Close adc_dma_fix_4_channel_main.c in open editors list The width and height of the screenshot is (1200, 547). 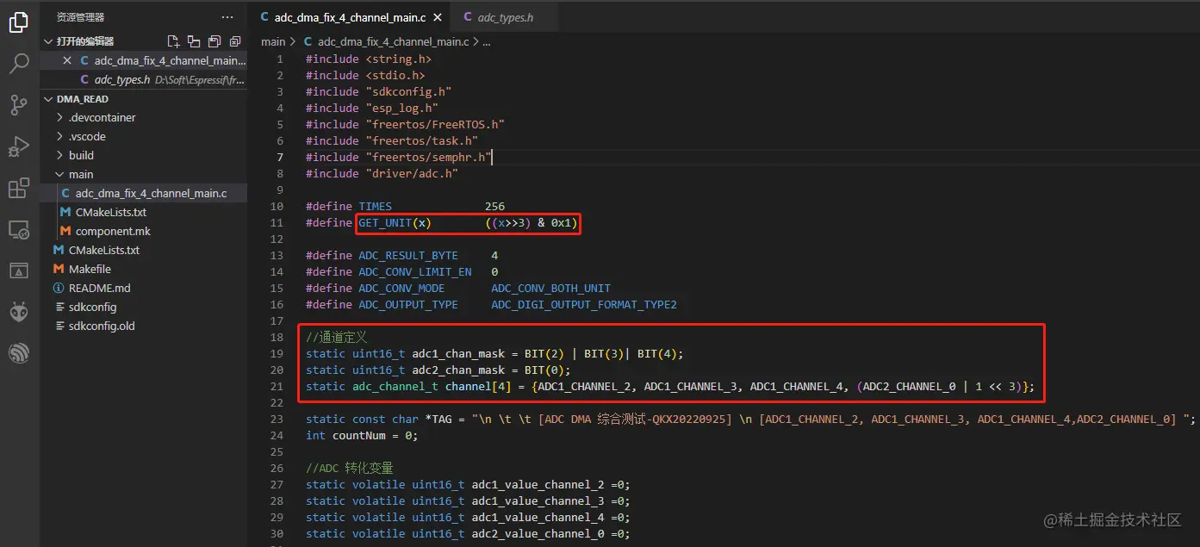point(67,60)
